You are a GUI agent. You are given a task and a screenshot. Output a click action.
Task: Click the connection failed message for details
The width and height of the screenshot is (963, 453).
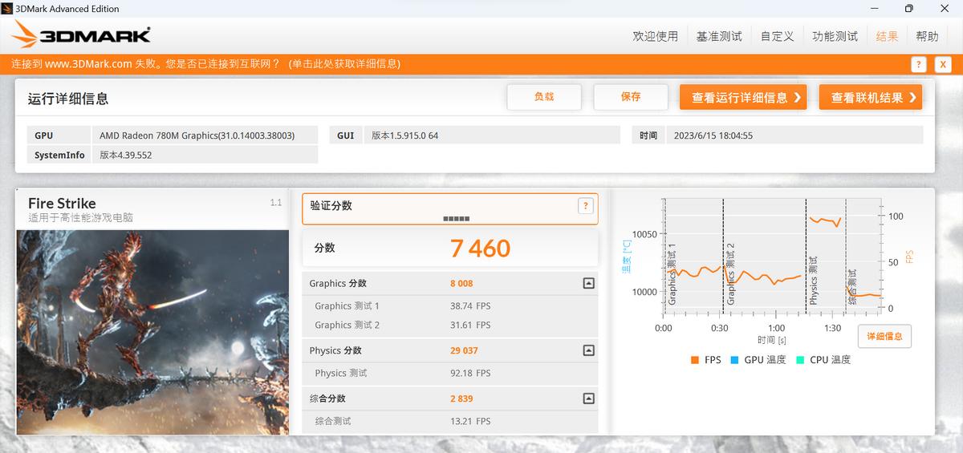[x=205, y=64]
